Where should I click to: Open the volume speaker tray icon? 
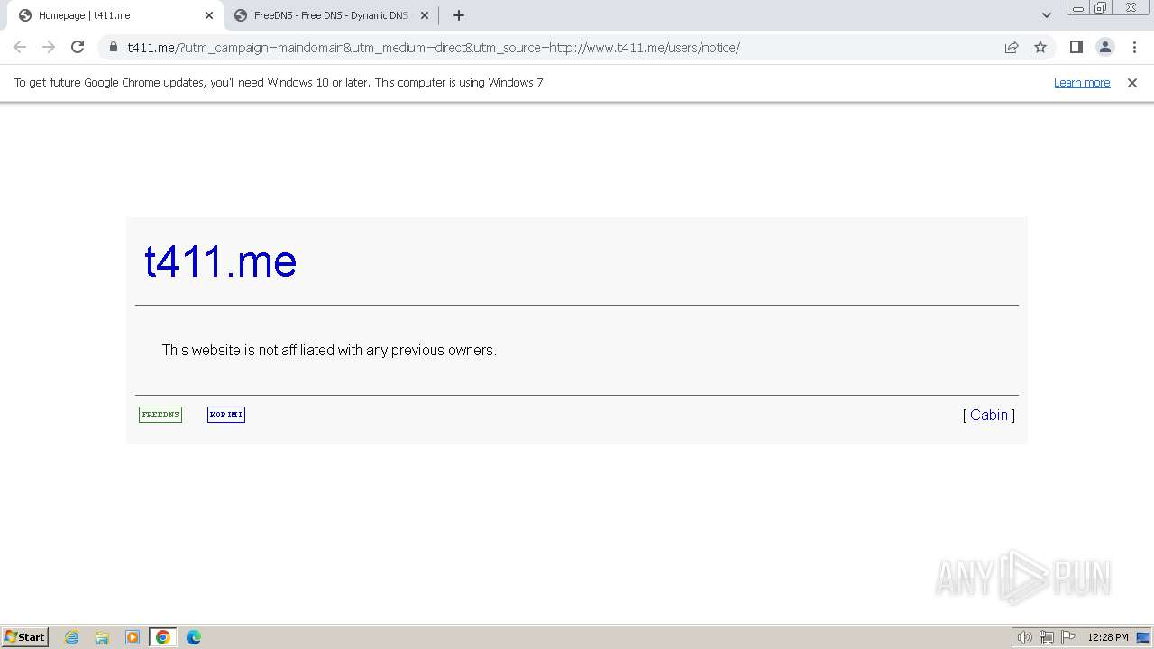point(1025,637)
